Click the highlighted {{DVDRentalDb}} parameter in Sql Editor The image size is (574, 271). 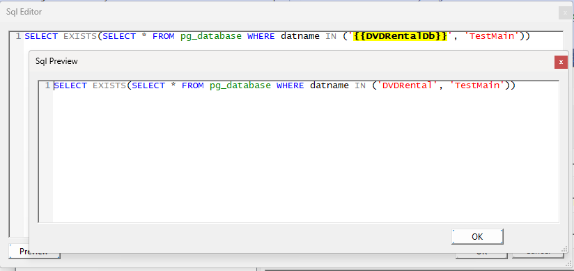(x=400, y=36)
